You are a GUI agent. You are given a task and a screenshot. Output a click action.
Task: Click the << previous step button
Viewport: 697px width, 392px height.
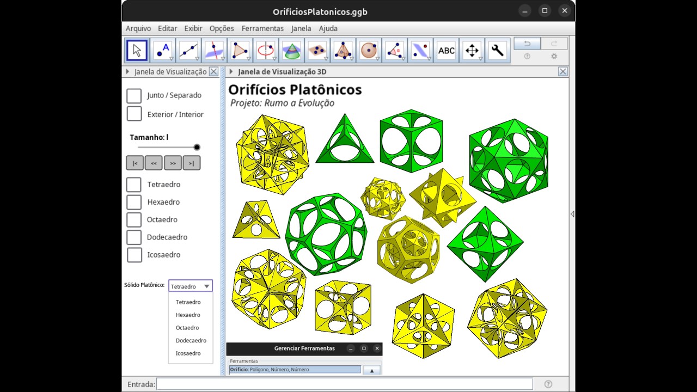[154, 163]
